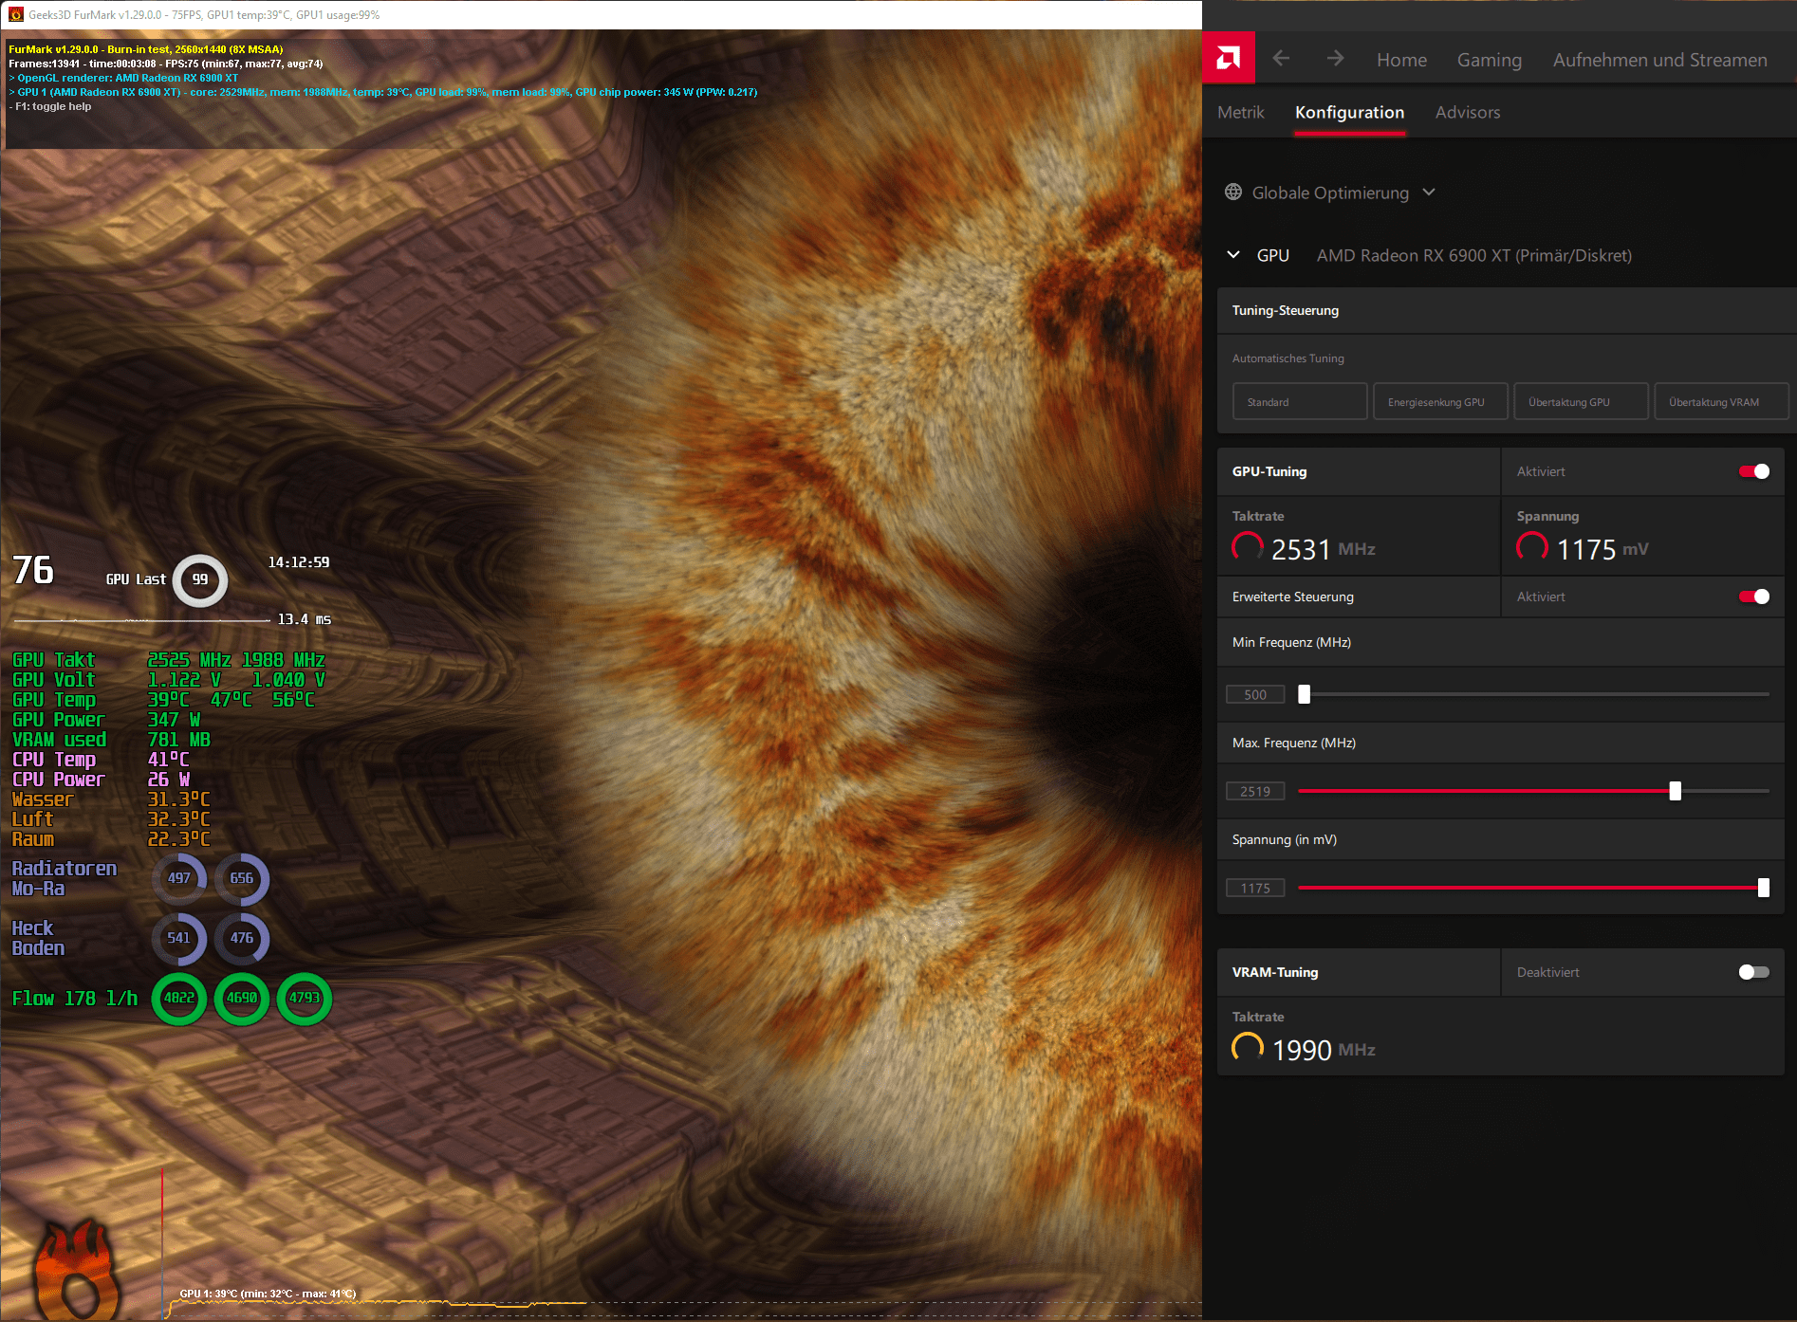Click the CPU Temp 41°C reading
The image size is (1797, 1322).
click(x=101, y=760)
